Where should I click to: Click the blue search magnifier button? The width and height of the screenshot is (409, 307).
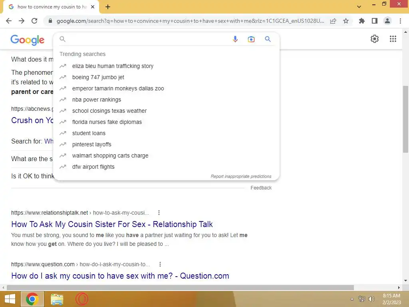click(268, 39)
